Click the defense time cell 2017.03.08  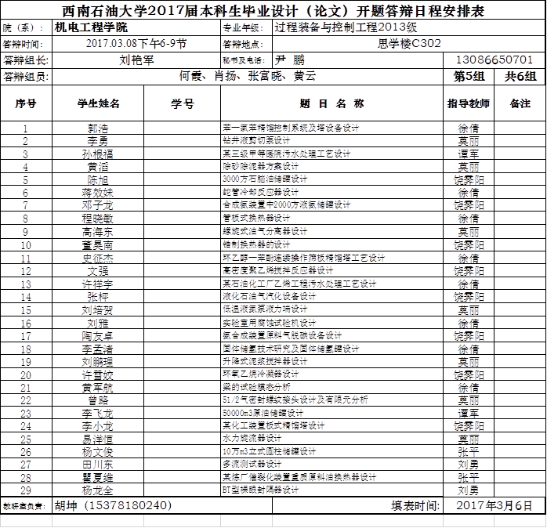point(136,43)
